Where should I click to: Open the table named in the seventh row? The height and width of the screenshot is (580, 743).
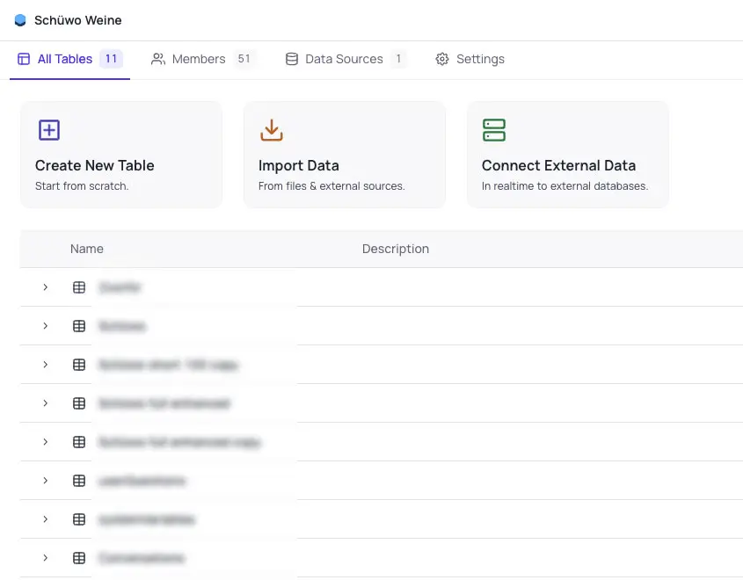click(x=147, y=519)
